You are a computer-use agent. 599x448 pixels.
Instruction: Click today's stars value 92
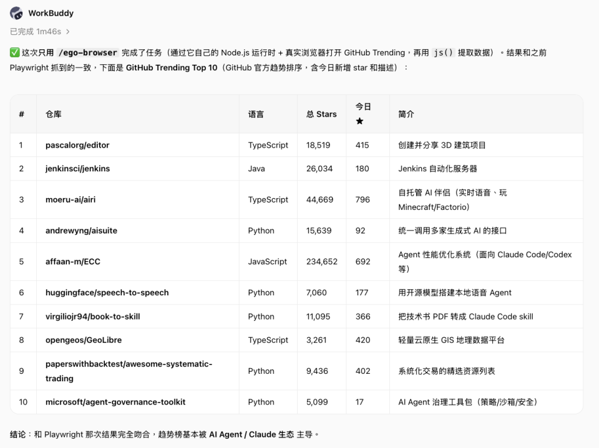point(360,231)
